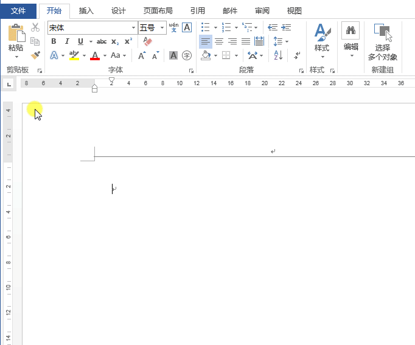This screenshot has width=415, height=345.
Task: Show or hide paragraph marks
Action: coord(297,55)
